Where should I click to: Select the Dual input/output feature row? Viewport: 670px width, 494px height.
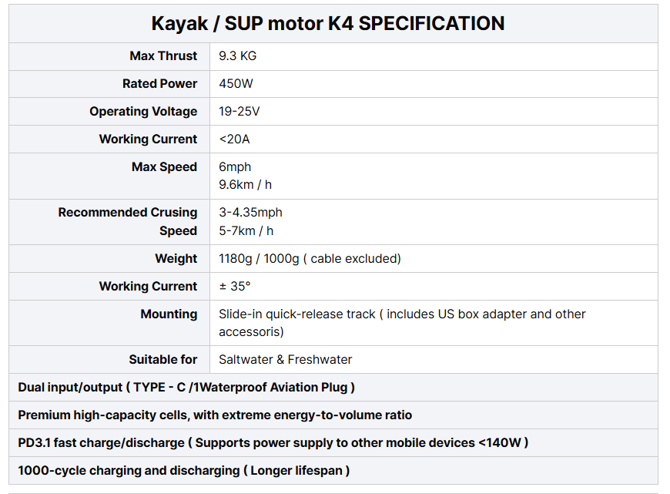pyautogui.click(x=186, y=387)
